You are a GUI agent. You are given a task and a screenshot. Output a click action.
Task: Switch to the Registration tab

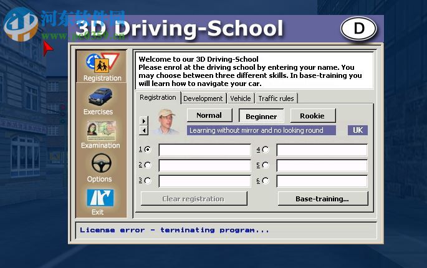point(158,97)
